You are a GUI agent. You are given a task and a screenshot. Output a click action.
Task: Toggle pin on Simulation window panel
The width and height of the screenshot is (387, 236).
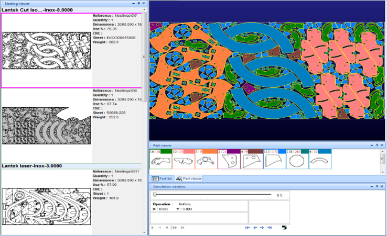coord(378,186)
